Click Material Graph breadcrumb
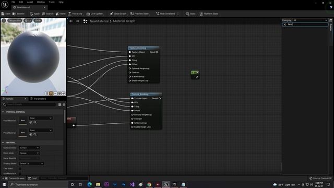 coord(124,21)
